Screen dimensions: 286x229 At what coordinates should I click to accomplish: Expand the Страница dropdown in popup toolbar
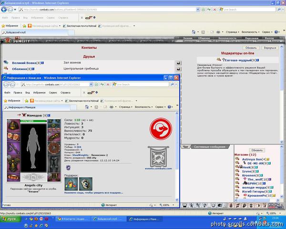point(125,107)
